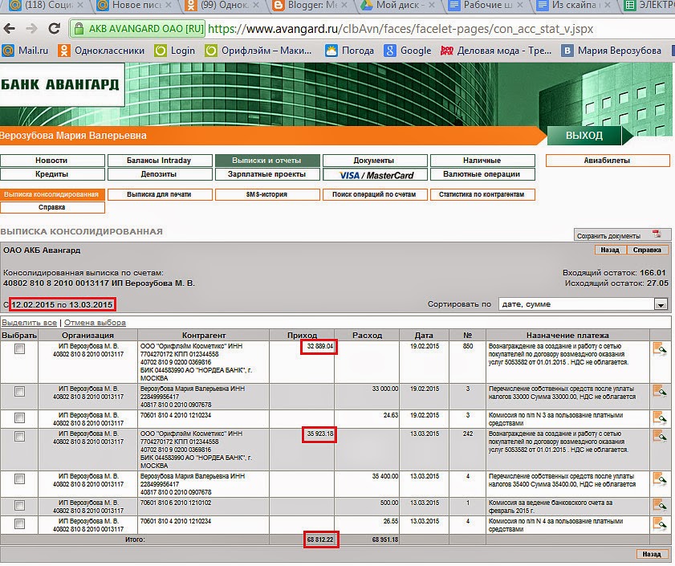
Task: Select the SMS-история submenu
Action: pos(267,194)
